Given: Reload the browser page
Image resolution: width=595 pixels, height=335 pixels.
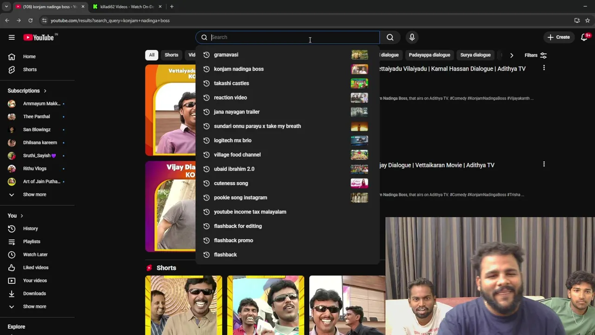Looking at the screenshot, I should coord(30,20).
